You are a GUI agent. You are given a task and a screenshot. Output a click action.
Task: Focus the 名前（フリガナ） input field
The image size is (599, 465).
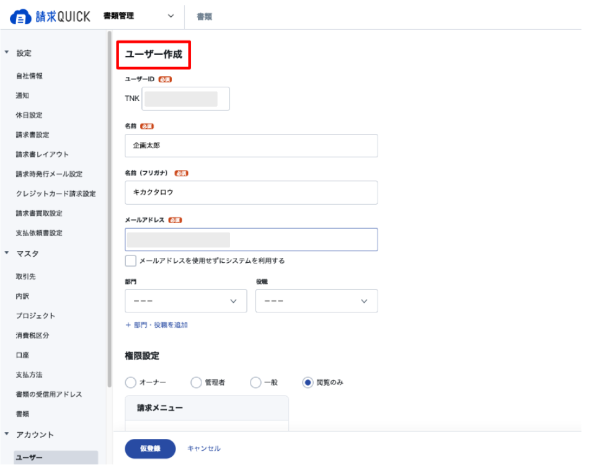point(251,193)
